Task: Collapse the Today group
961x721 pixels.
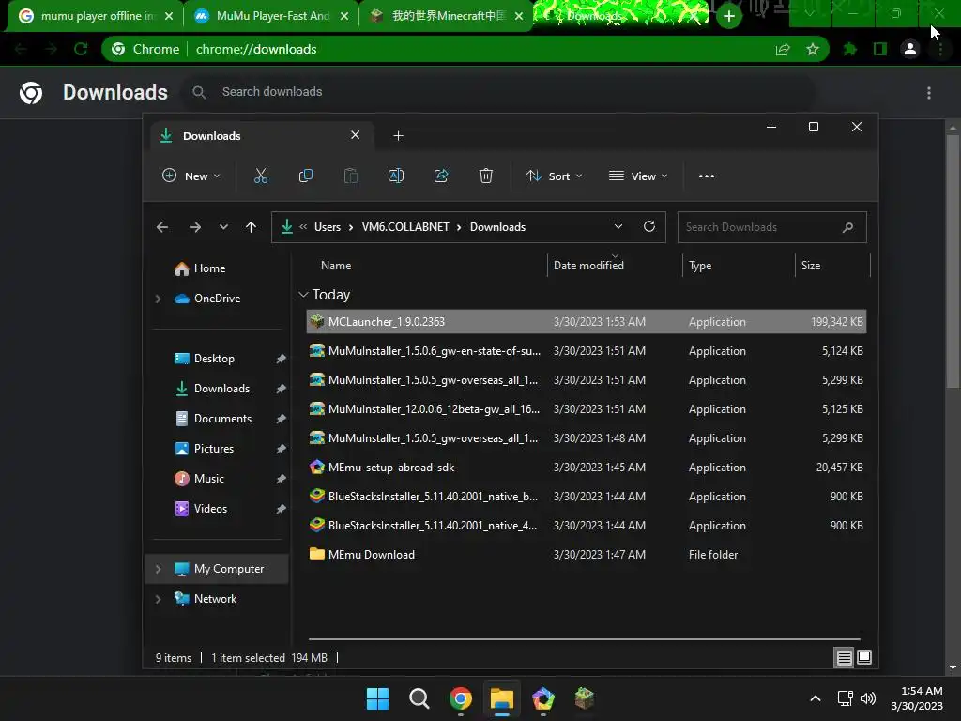Action: click(303, 295)
